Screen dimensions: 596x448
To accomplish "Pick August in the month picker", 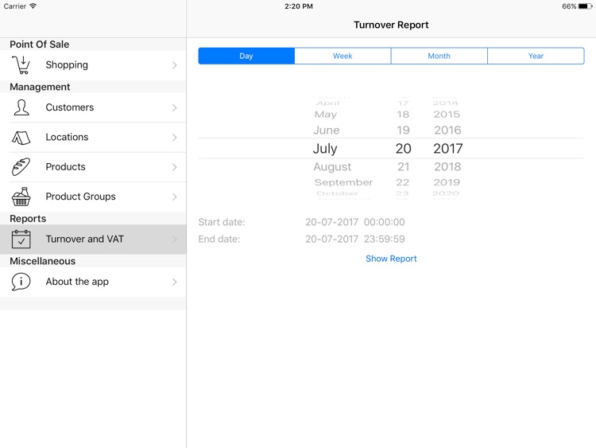I will [x=332, y=167].
